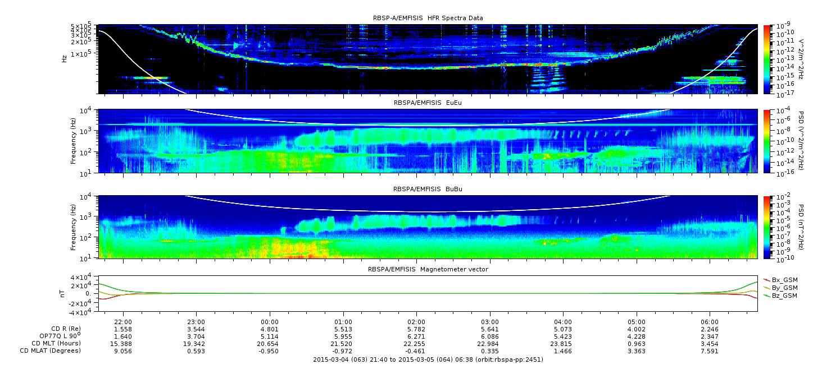Select the Magnetometer vector panel title
The height and width of the screenshot is (369, 813).
428,269
